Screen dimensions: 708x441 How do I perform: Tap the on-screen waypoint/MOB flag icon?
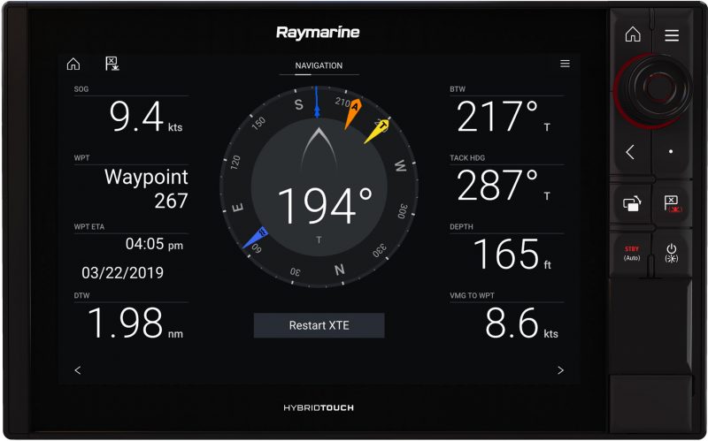coord(112,64)
